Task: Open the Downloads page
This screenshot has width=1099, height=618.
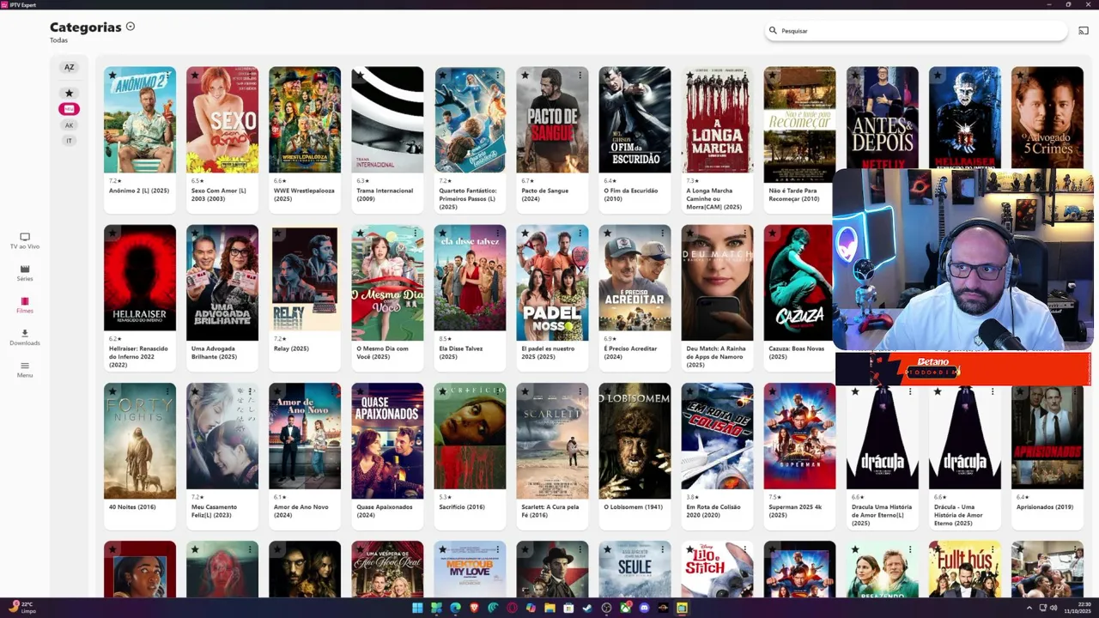Action: [x=25, y=337]
